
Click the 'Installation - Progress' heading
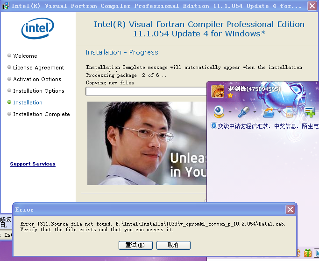pyautogui.click(x=121, y=52)
